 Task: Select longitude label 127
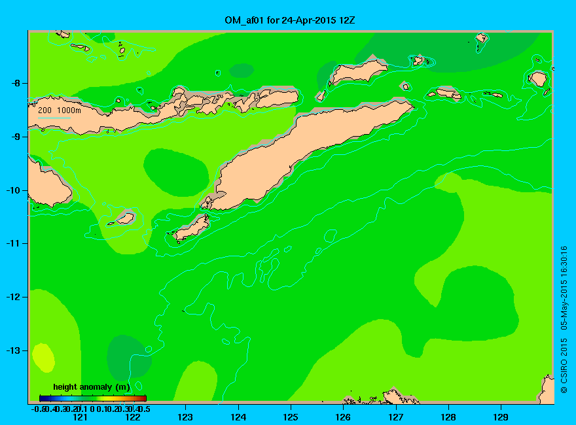(x=395, y=417)
